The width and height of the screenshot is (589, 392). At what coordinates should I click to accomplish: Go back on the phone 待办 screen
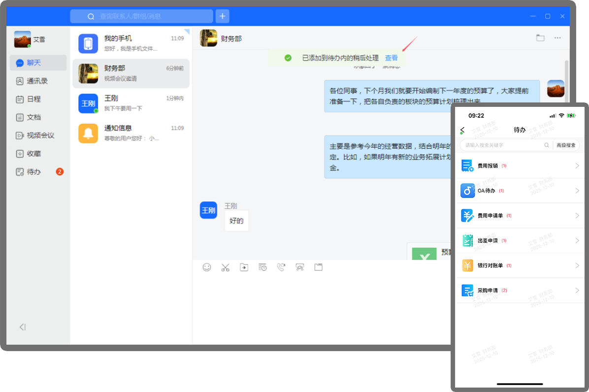tap(463, 130)
